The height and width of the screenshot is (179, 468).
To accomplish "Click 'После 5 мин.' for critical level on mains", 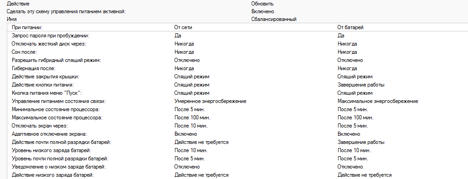I will (190, 159).
